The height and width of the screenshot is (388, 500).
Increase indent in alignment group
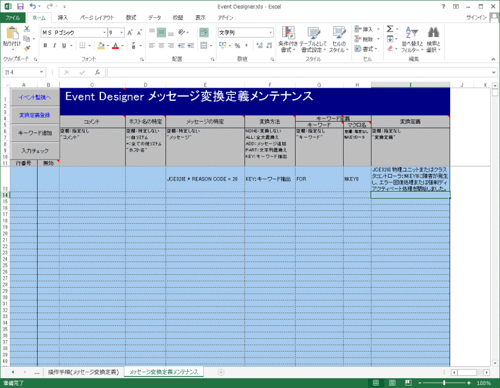(191, 46)
